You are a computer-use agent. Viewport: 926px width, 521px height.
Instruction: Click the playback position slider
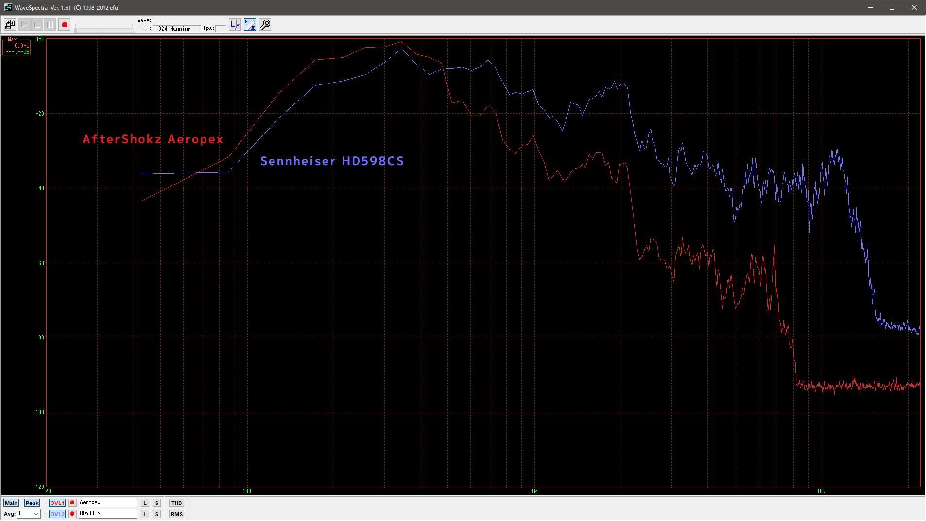pos(104,30)
